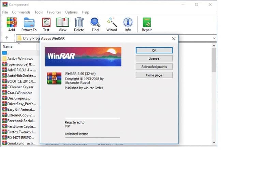Open the Commands menu

click(21, 12)
